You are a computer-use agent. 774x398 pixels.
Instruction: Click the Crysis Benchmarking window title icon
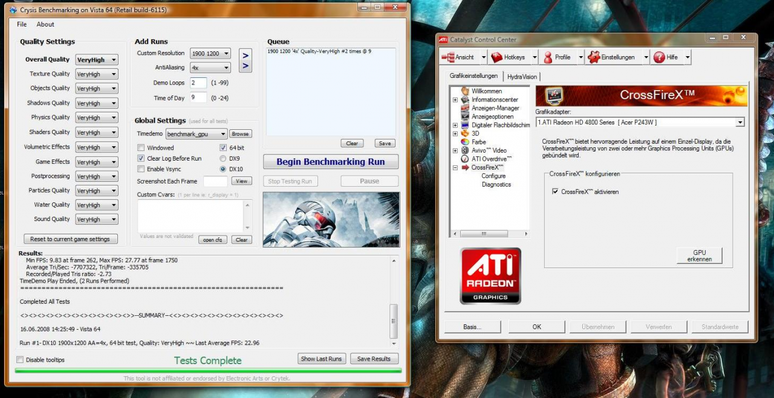tap(13, 10)
